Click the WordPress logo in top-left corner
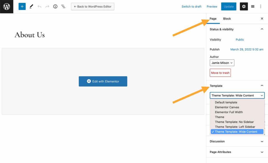This screenshot has height=163, width=268. click(x=6, y=6)
